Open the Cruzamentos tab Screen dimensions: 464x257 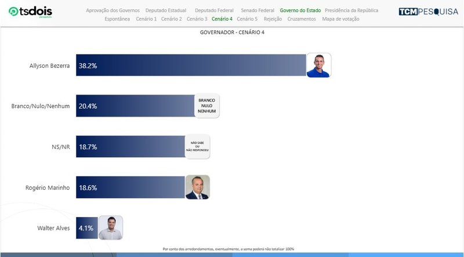(302, 19)
